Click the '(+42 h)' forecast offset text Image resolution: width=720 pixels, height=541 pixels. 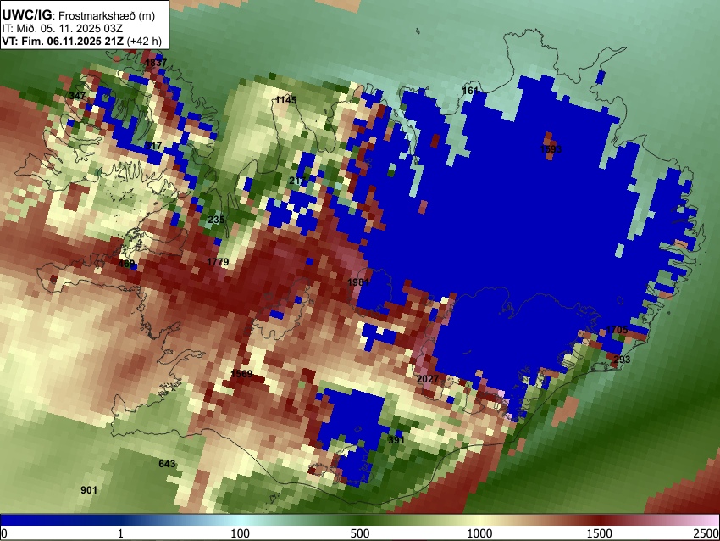coord(144,41)
